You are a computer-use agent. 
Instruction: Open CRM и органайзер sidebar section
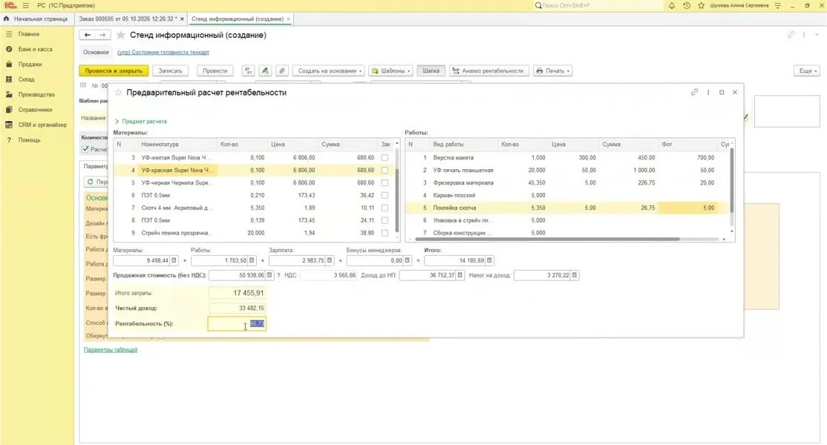[x=42, y=125]
